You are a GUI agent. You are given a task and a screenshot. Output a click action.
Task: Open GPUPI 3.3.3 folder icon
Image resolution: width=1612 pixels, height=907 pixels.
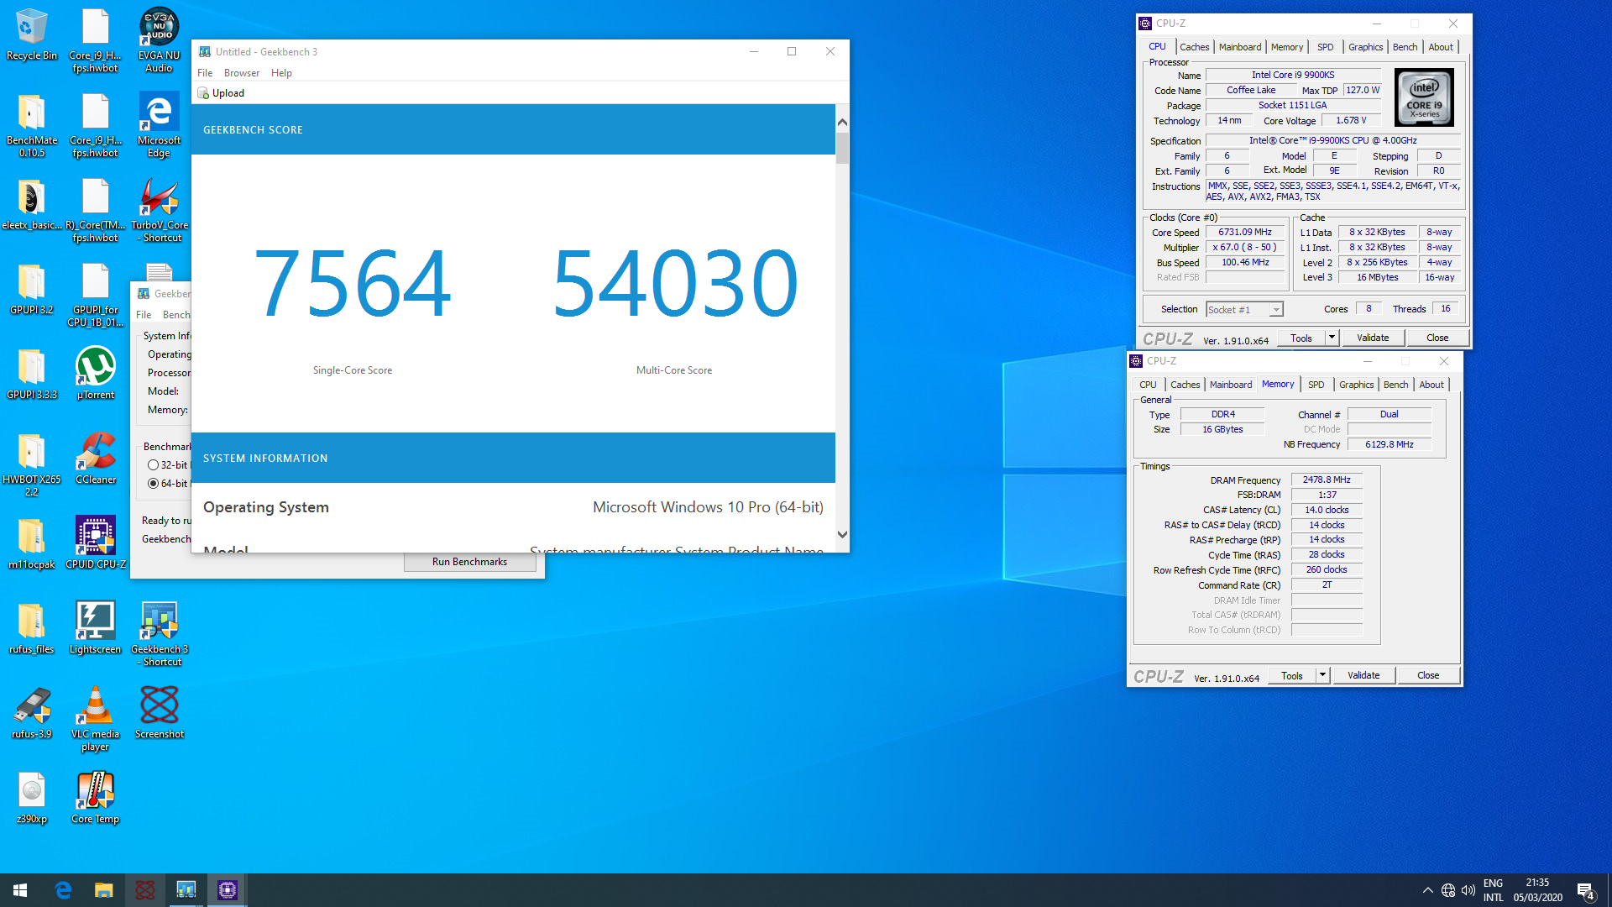click(32, 374)
